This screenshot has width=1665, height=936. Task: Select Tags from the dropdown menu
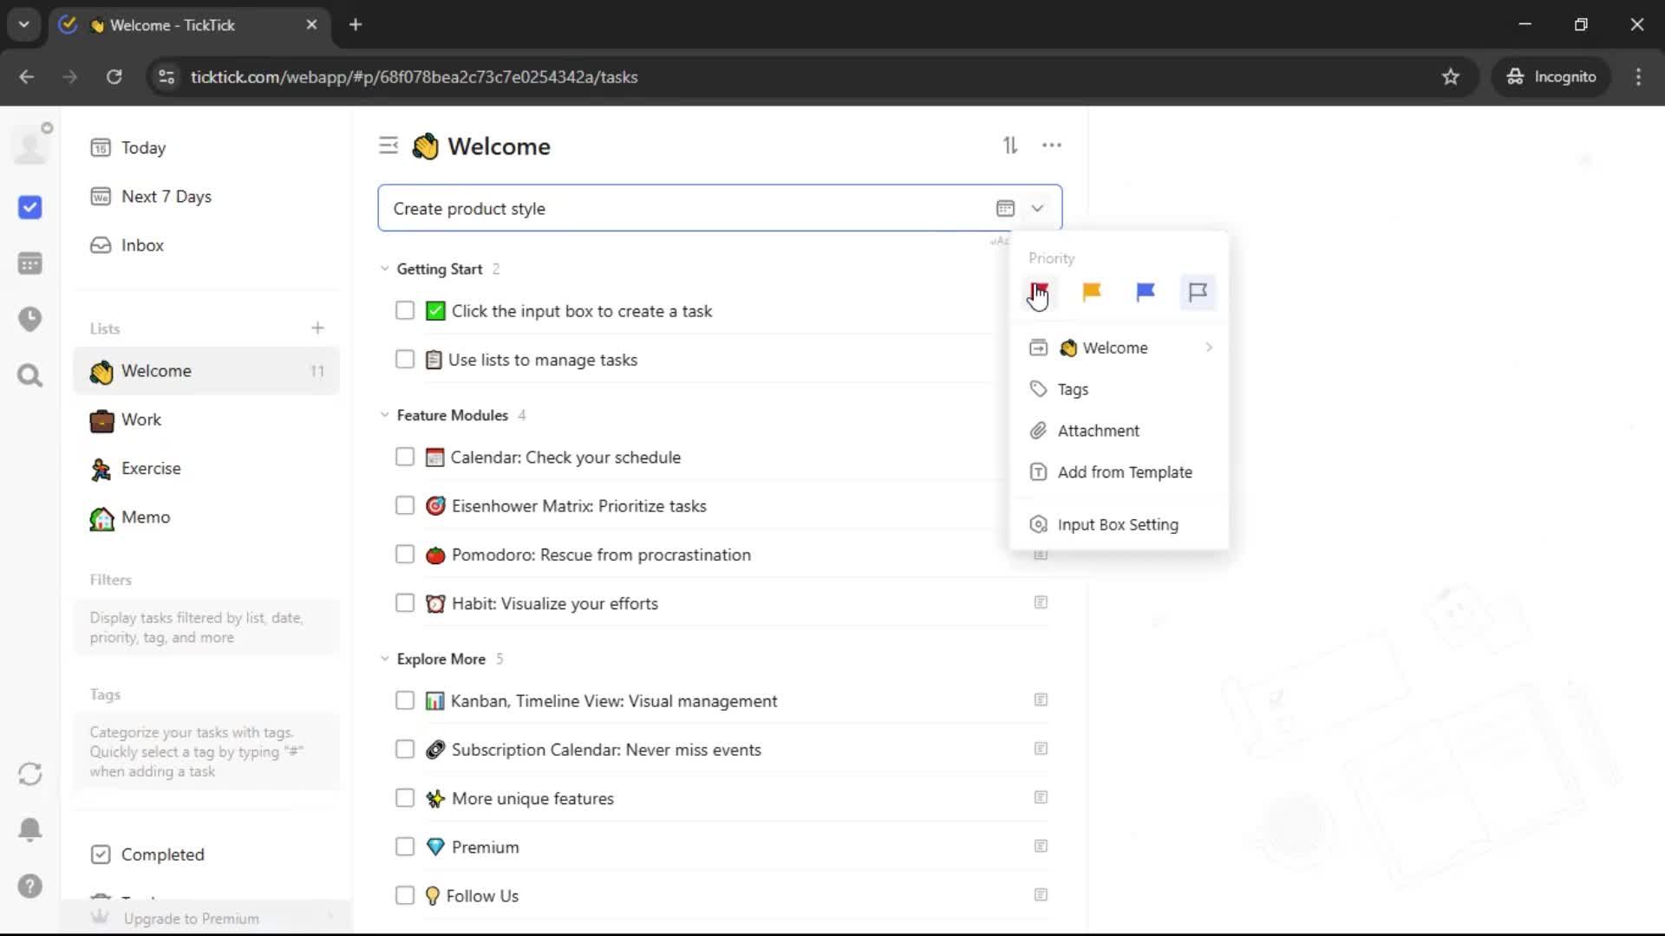click(1073, 389)
